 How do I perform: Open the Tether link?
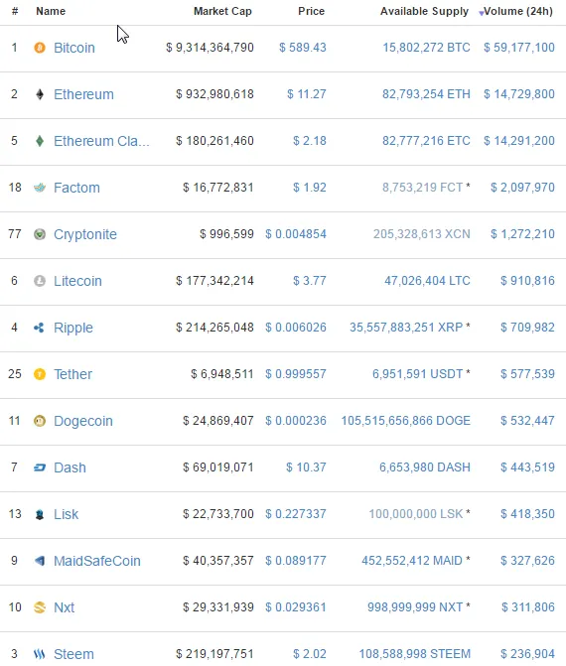point(72,374)
